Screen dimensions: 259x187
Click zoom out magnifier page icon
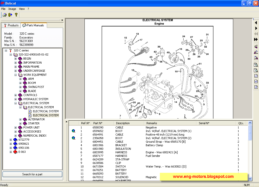click(x=256, y=70)
